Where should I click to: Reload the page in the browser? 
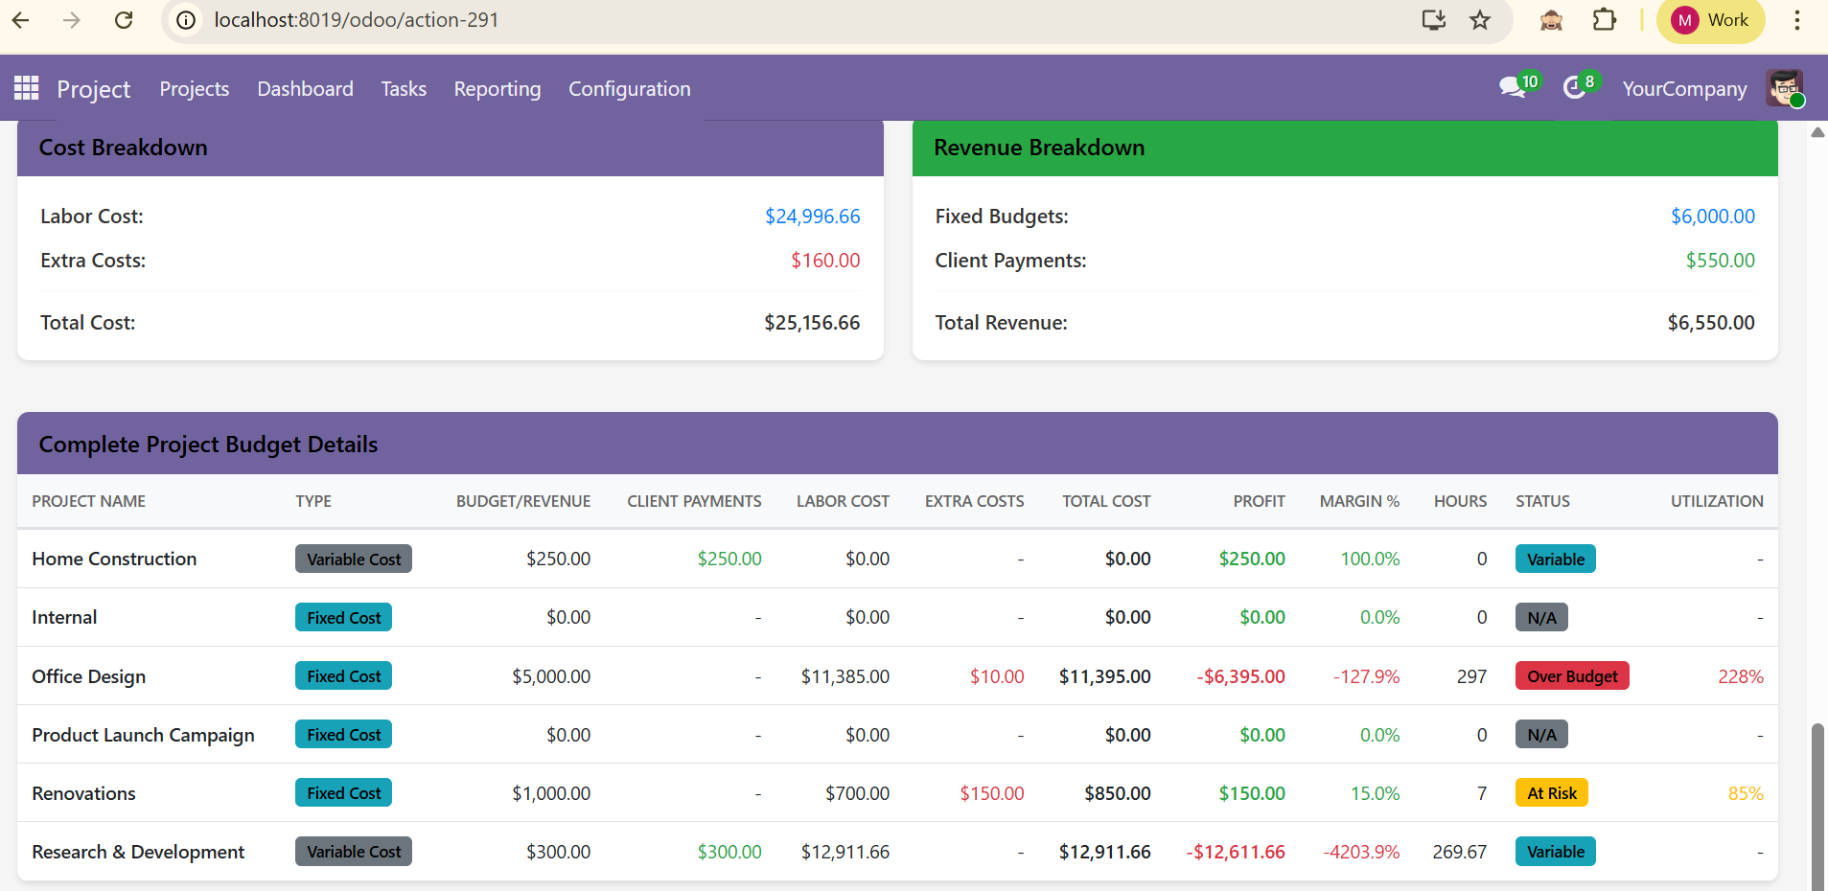(x=124, y=19)
